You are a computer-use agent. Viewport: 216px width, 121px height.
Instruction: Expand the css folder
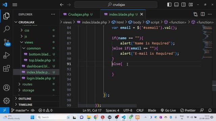tap(36, 30)
